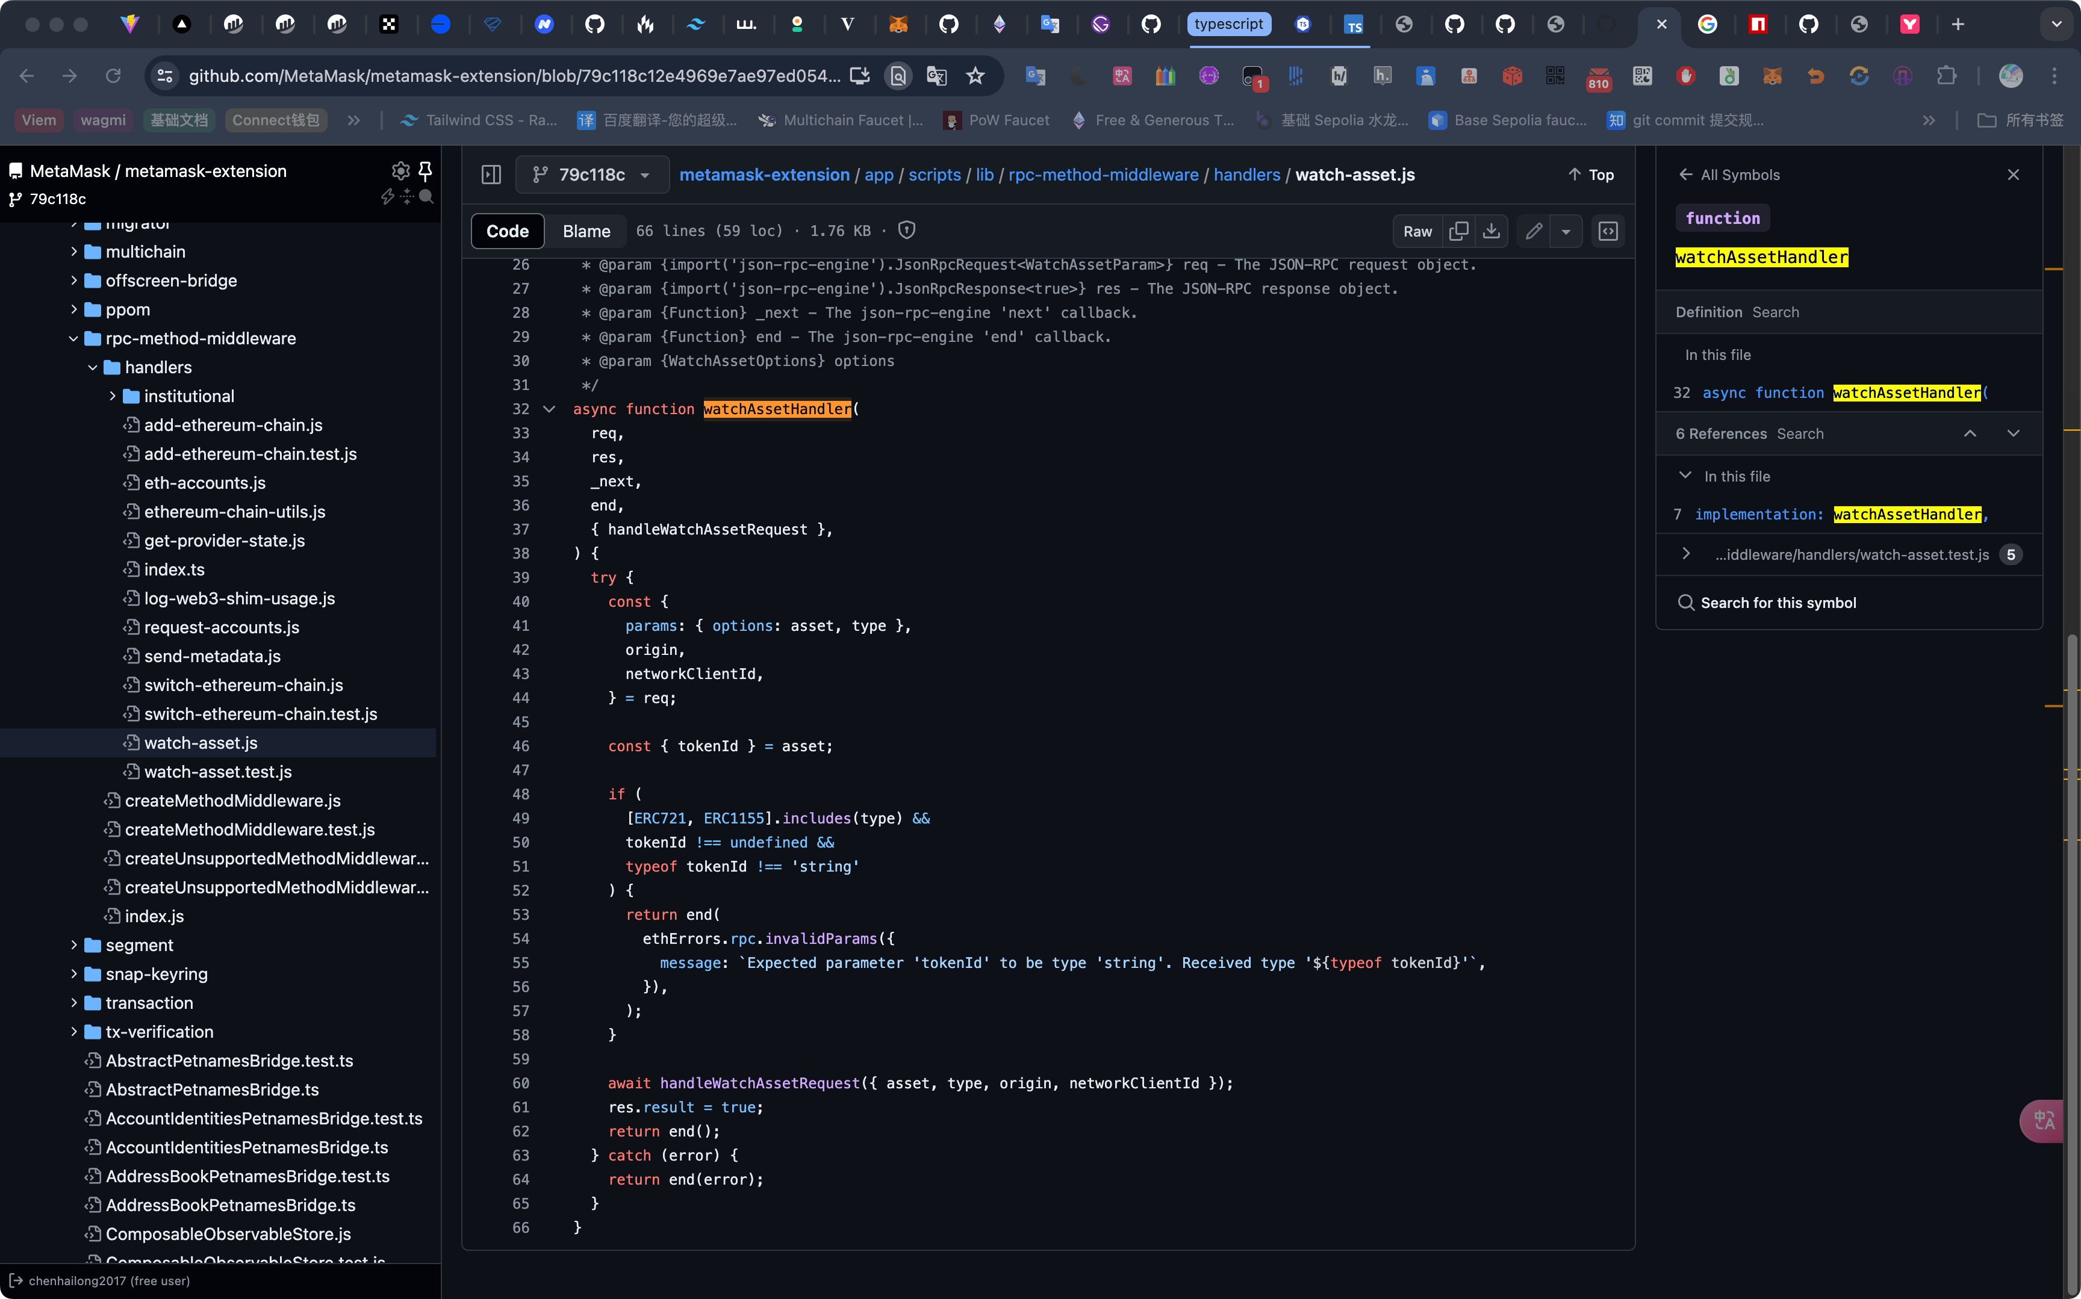This screenshot has width=2081, height=1299.
Task: Expand the snap-keyring folder
Action: pyautogui.click(x=74, y=973)
